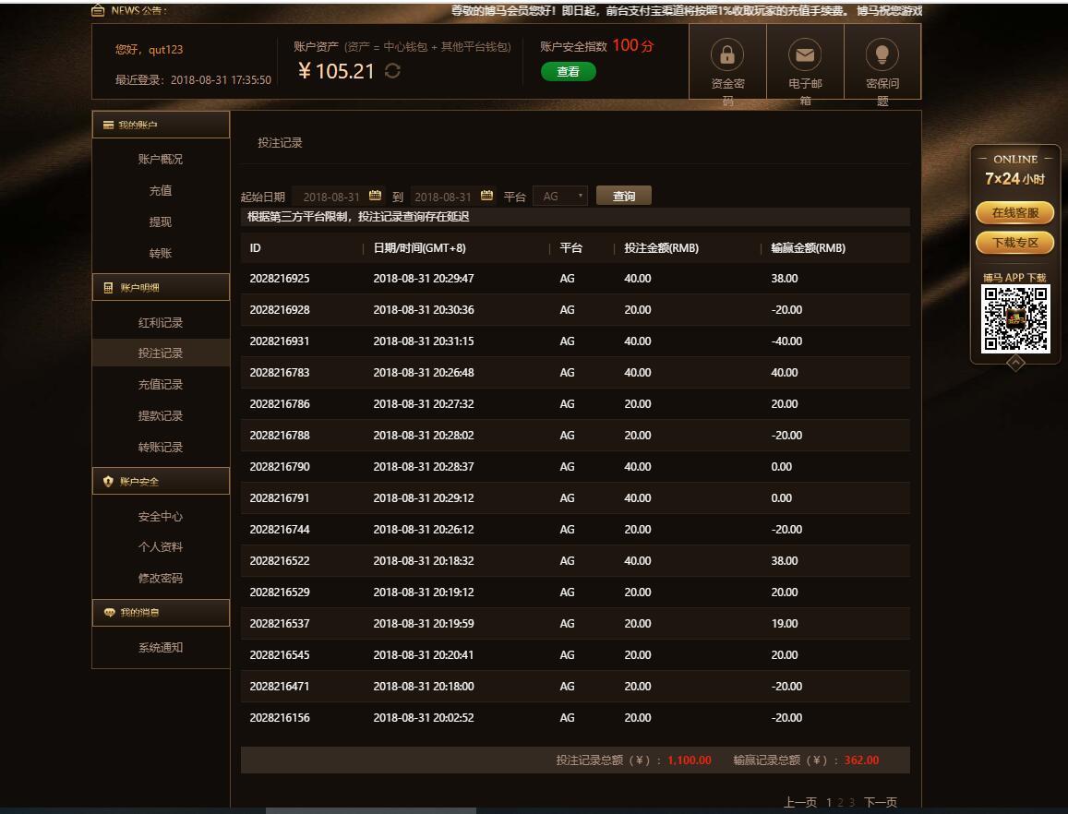Open the email envelope icon
Viewport: 1068px width, 814px height.
(x=805, y=55)
